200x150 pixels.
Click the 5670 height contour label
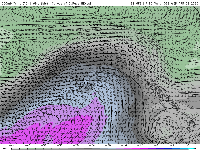click(x=61, y=104)
